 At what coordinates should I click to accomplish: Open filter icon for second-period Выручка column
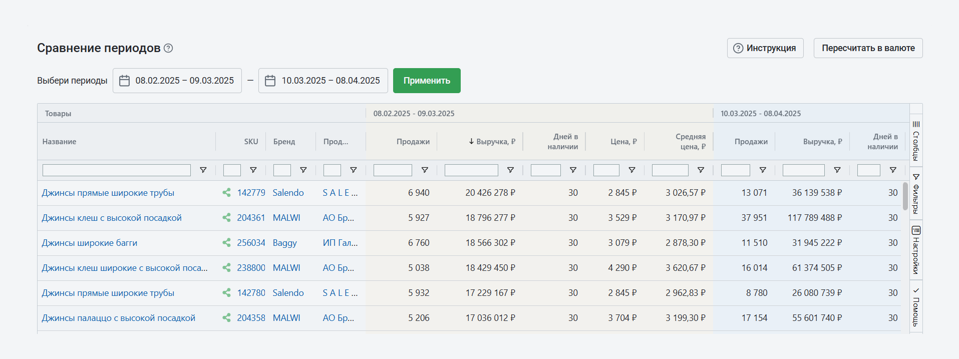[837, 170]
